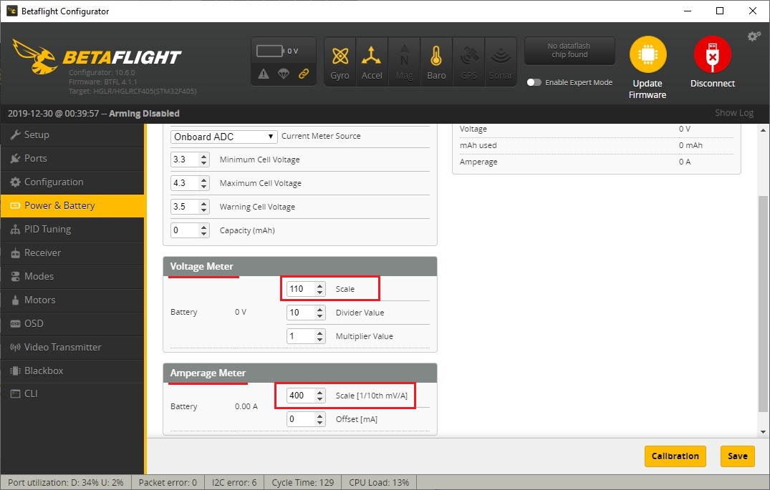Click the Update Firmware chip icon
770x490 pixels.
click(x=648, y=54)
